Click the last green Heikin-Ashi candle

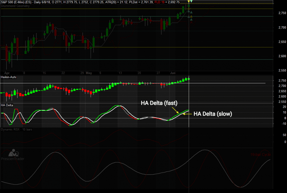[189, 79]
